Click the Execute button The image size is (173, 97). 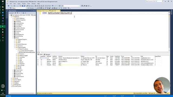click(x=31, y=8)
